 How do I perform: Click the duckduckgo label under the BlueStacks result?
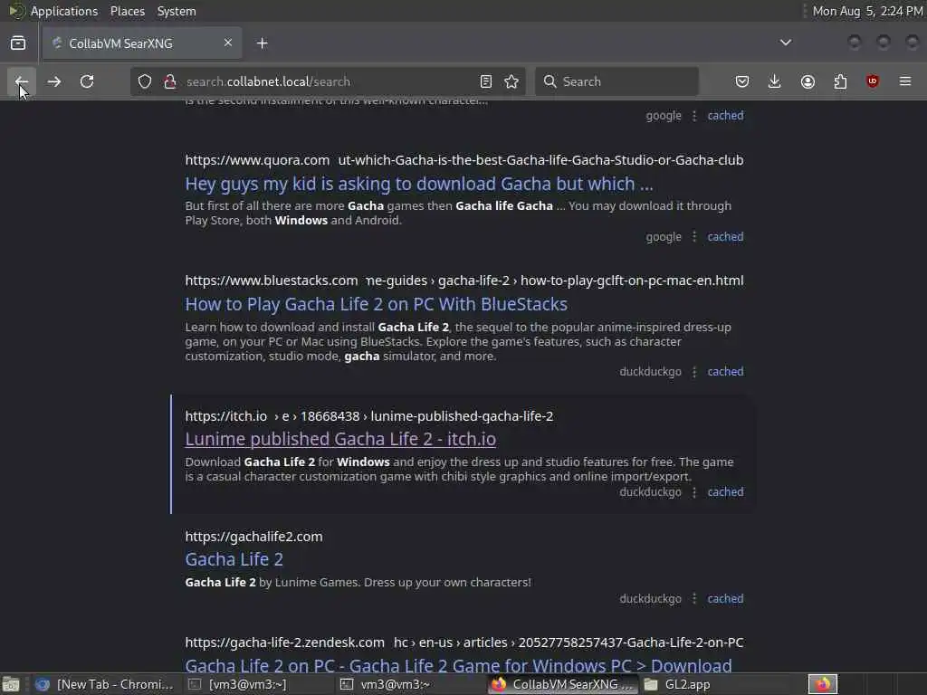click(650, 372)
